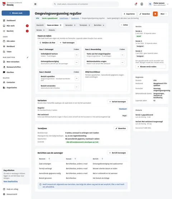Screen dimensions: 172x199
Task: Open Alle zaken in sidebar
Action: pos(16,41)
